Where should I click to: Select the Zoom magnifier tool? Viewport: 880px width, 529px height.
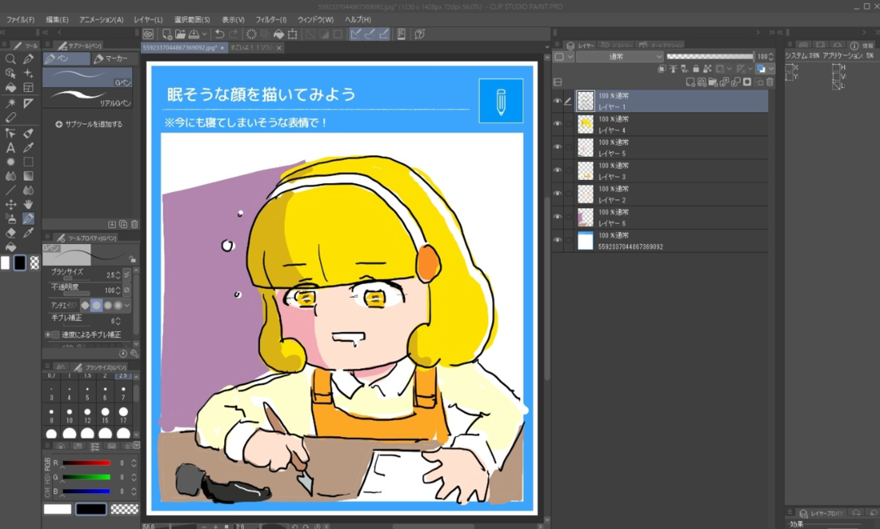pyautogui.click(x=11, y=59)
